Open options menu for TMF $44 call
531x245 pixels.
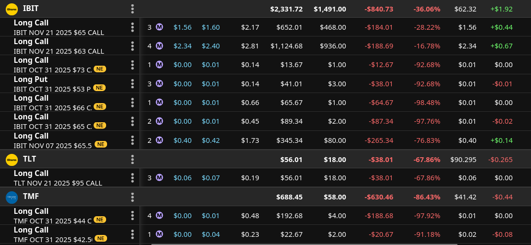(x=133, y=216)
